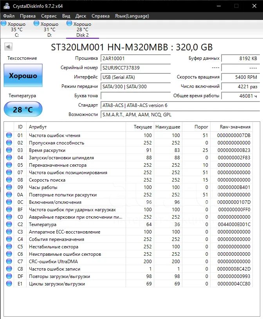Click the Атрибут column header

coord(38,127)
